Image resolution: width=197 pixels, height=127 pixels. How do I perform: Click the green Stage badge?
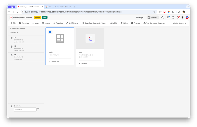tap(45, 18)
